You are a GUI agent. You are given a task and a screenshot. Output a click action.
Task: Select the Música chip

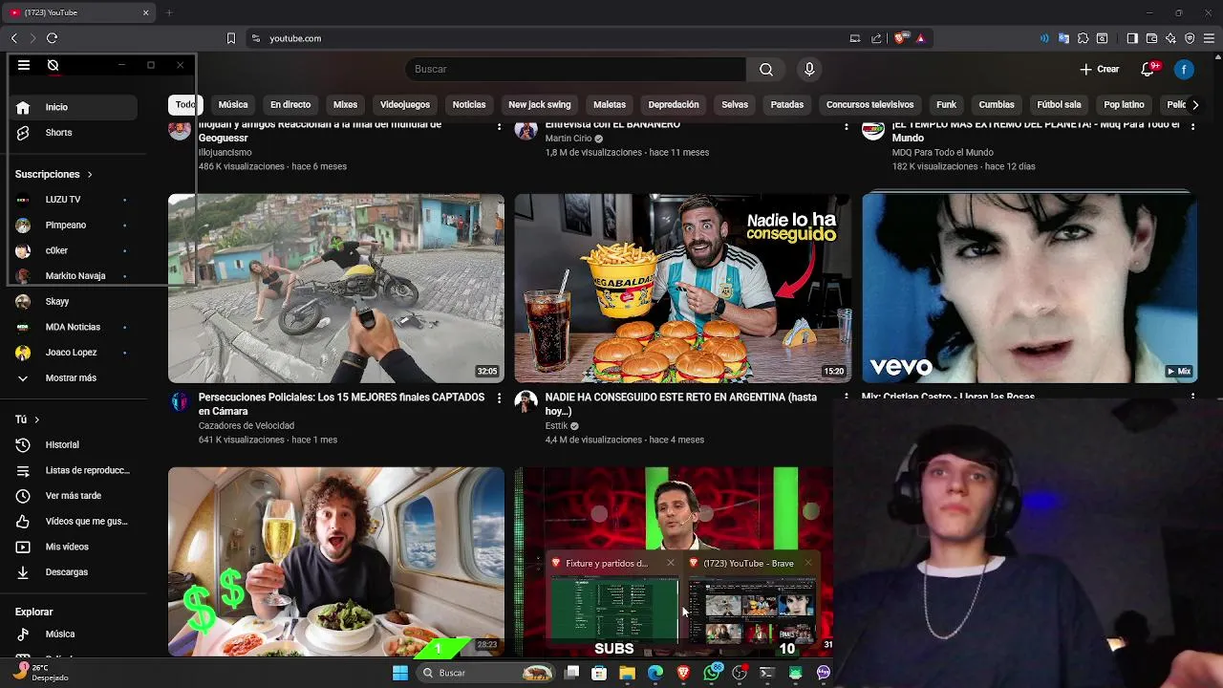tap(233, 105)
